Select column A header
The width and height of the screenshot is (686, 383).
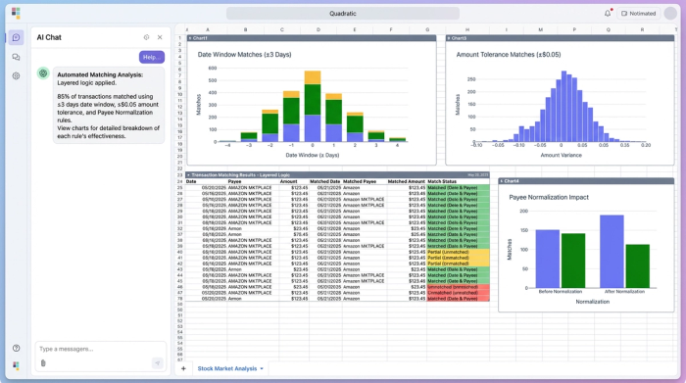coord(208,29)
